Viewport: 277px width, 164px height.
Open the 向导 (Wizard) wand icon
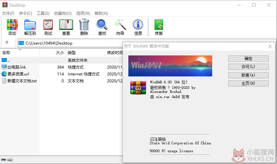point(120,24)
